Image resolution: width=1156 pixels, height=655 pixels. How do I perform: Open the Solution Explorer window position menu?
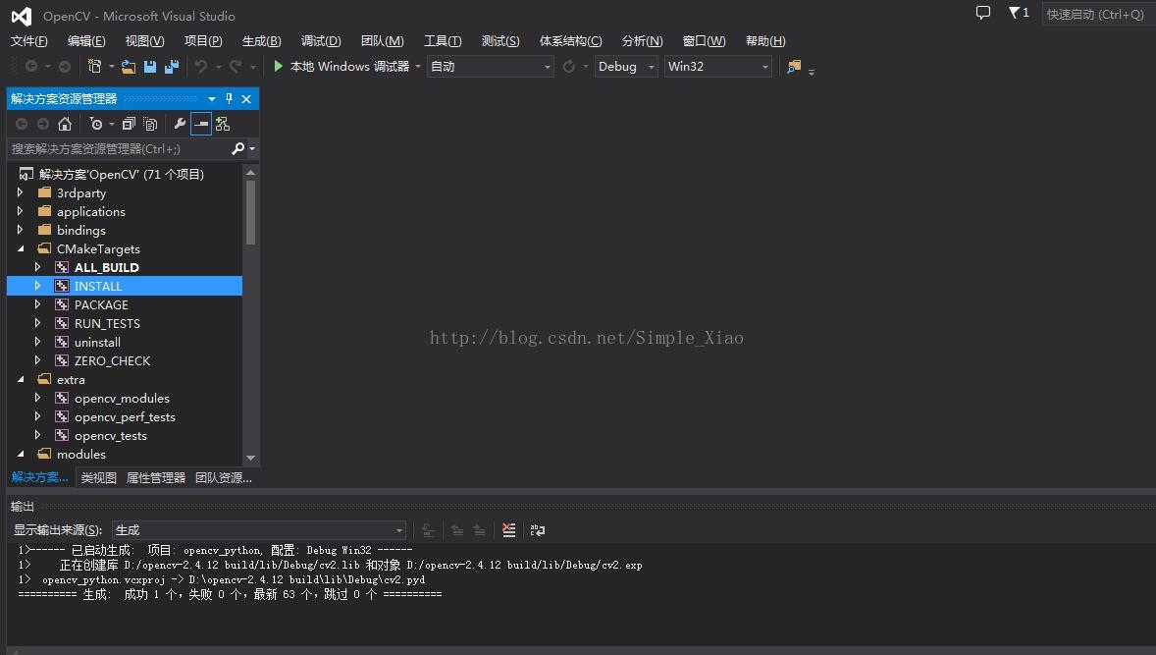(212, 99)
